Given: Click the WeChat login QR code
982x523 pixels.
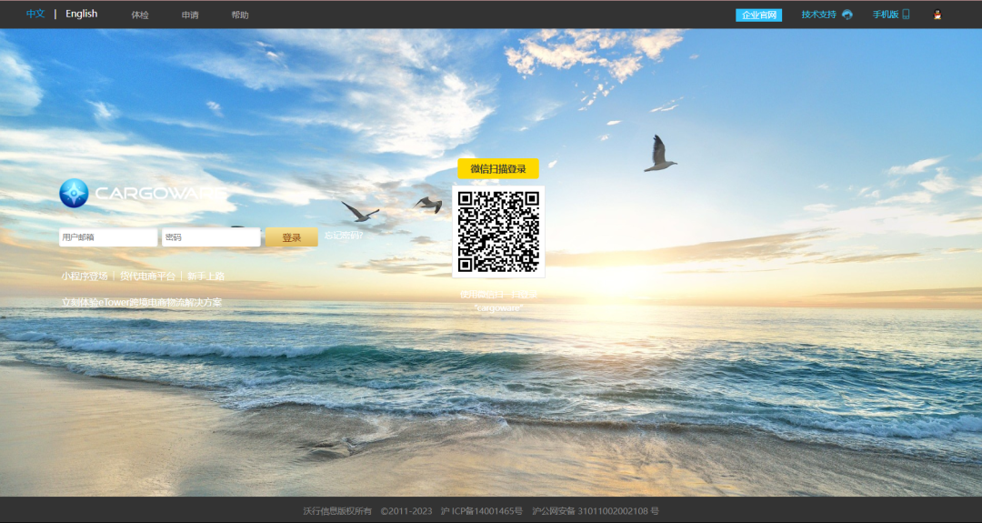Looking at the screenshot, I should click(x=498, y=232).
